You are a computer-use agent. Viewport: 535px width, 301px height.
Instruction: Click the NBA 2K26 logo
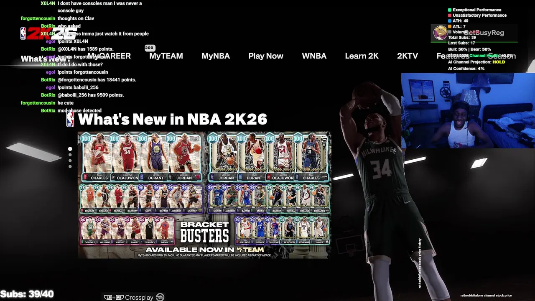(48, 33)
